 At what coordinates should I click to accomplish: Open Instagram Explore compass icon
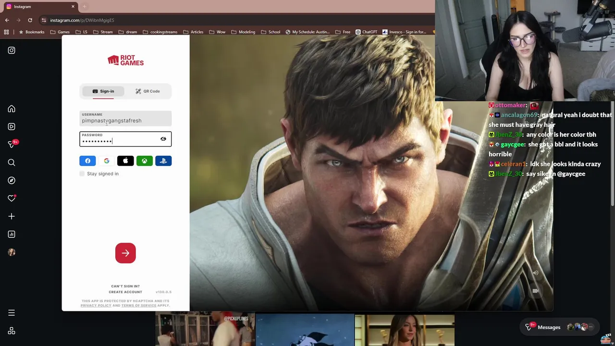(12, 181)
